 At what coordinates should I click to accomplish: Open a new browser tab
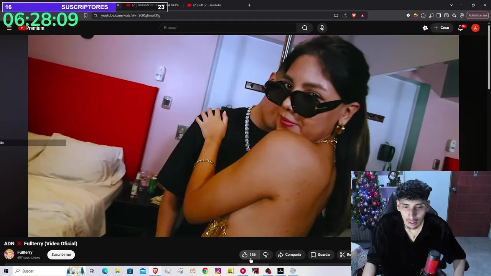249,5
